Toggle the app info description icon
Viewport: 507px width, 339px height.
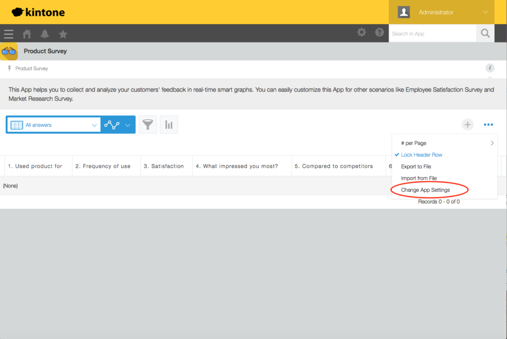490,68
